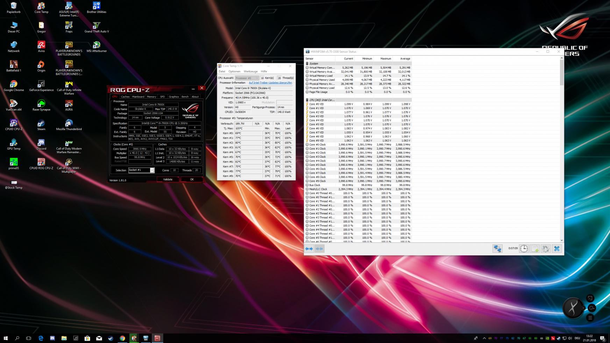This screenshot has height=343, width=610.
Task: Open the Windows Start menu
Action: tap(6, 338)
